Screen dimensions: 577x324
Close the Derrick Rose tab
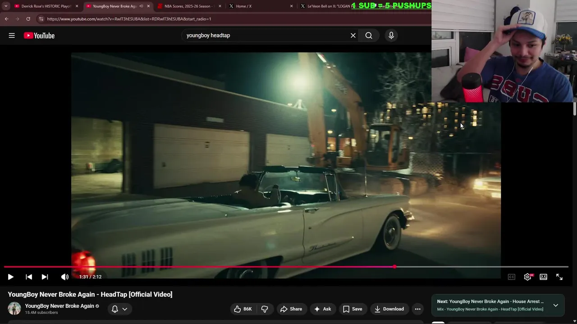point(77,6)
